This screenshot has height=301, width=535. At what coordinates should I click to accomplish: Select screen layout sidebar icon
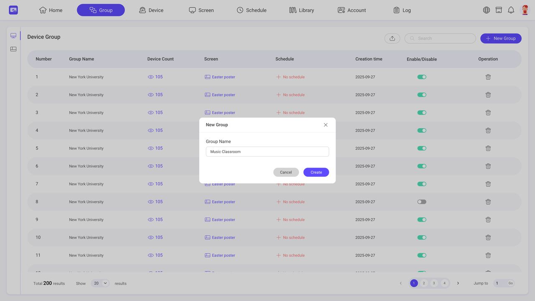click(x=13, y=49)
